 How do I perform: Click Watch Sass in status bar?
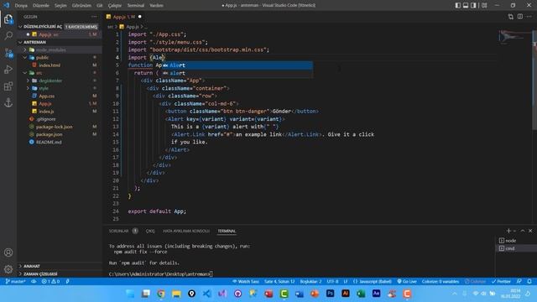click(x=246, y=282)
